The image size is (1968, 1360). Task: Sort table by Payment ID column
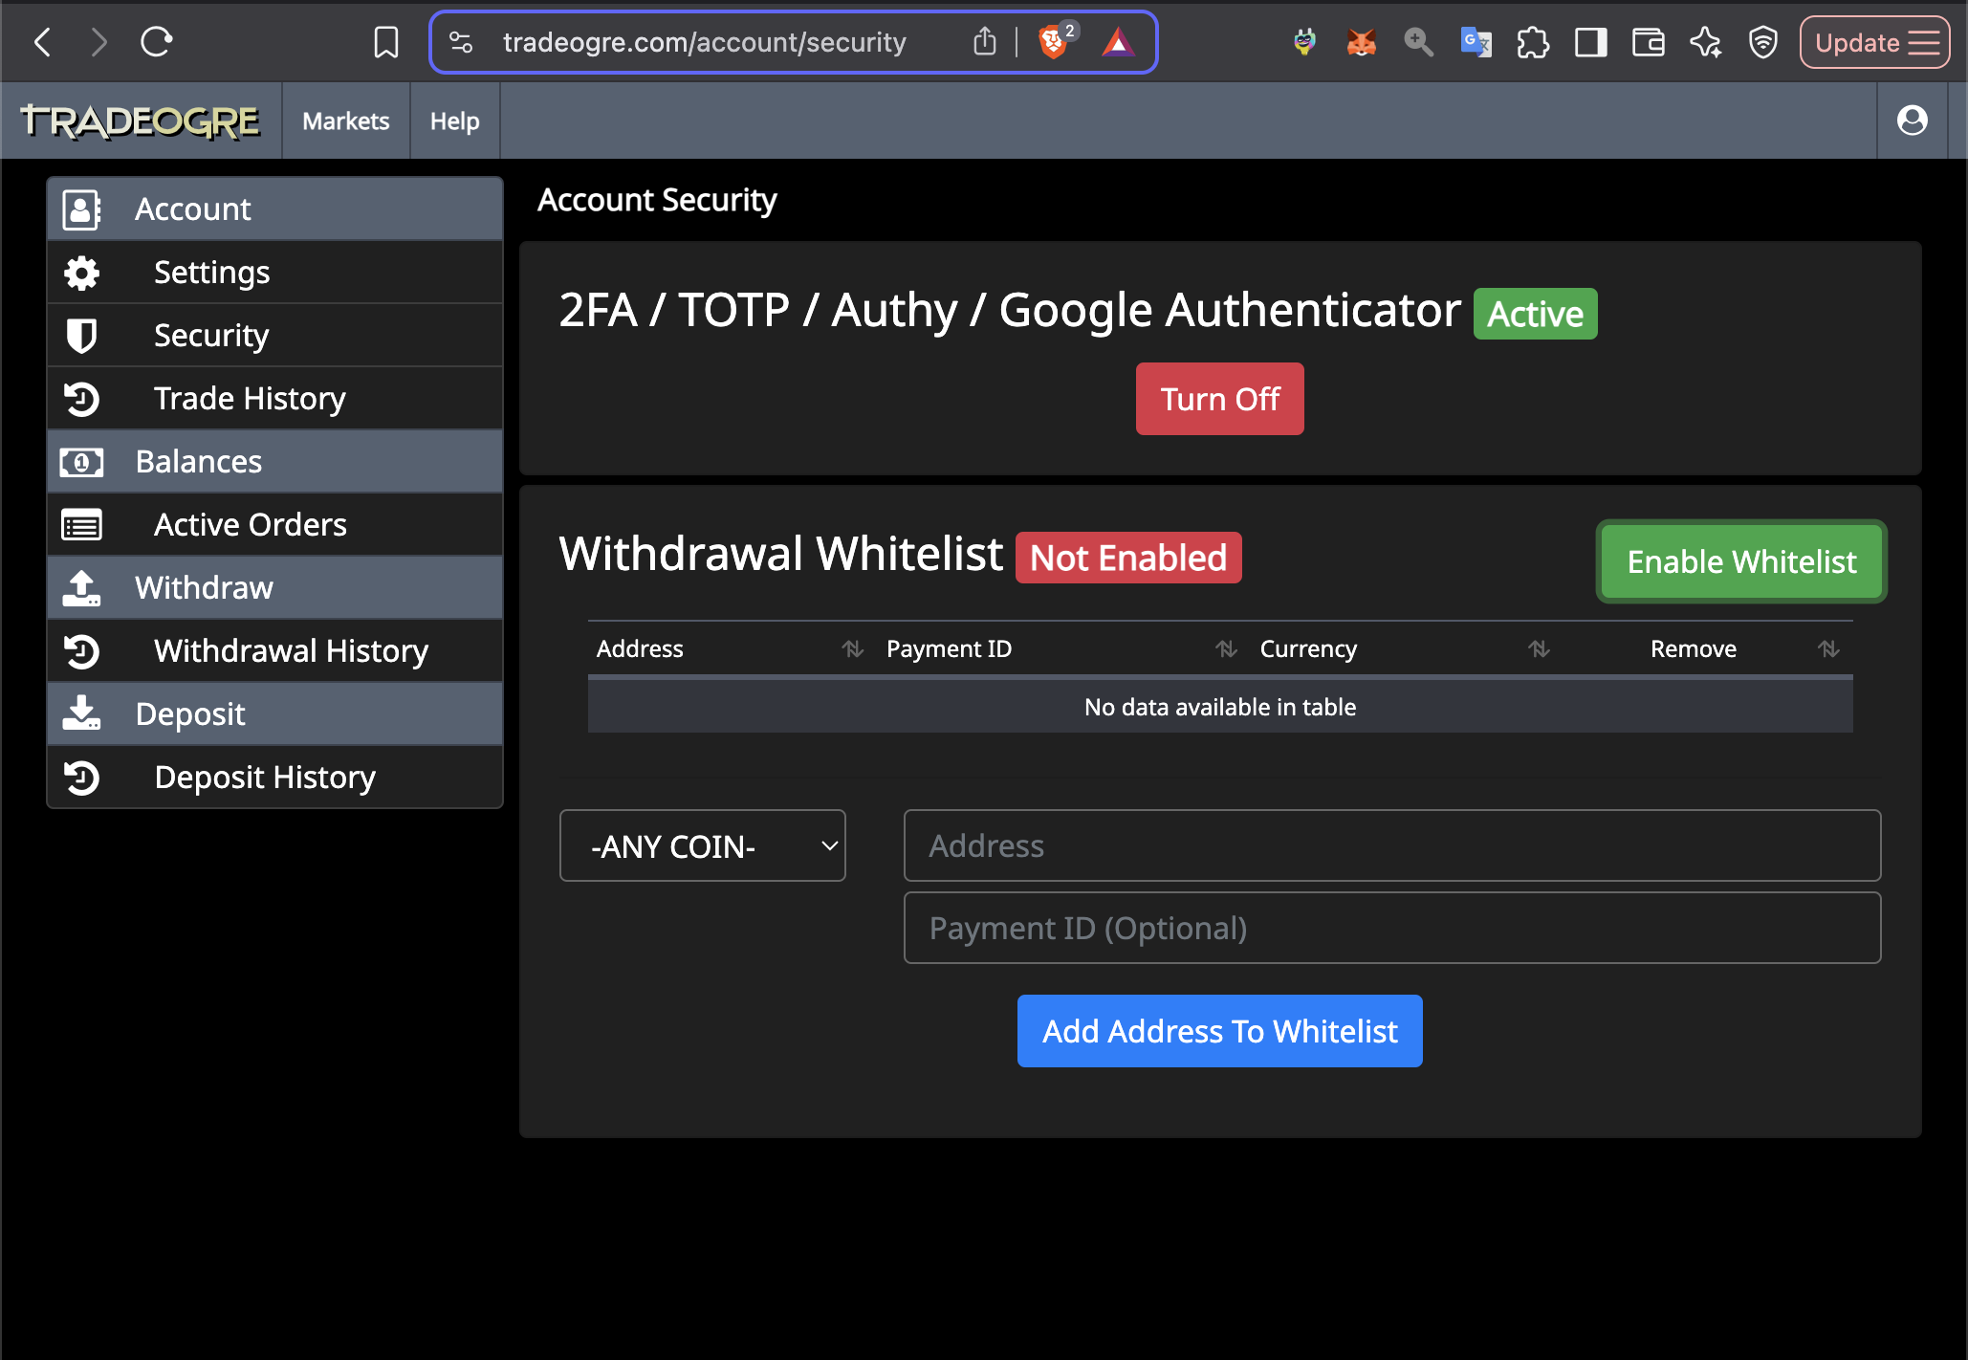pyautogui.click(x=1061, y=649)
